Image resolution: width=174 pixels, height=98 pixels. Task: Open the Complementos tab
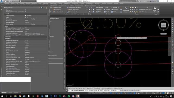point(79,5)
